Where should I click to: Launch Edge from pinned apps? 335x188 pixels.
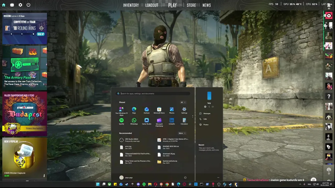pyautogui.click(x=134, y=110)
